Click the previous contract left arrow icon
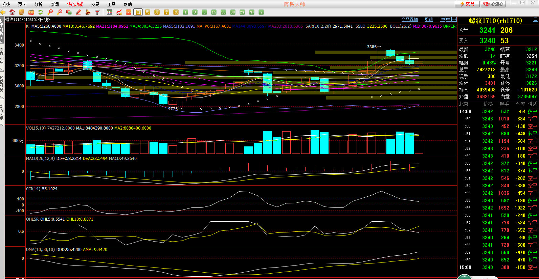The image size is (539, 279). (x=443, y=19)
